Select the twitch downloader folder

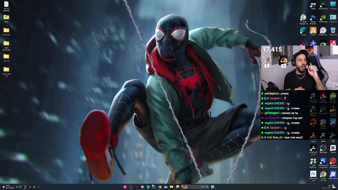pyautogui.click(x=6, y=46)
